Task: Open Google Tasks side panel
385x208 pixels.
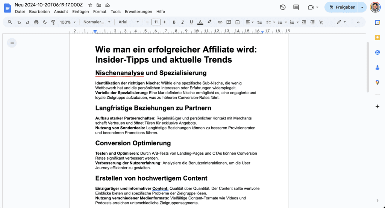Action: (377, 53)
